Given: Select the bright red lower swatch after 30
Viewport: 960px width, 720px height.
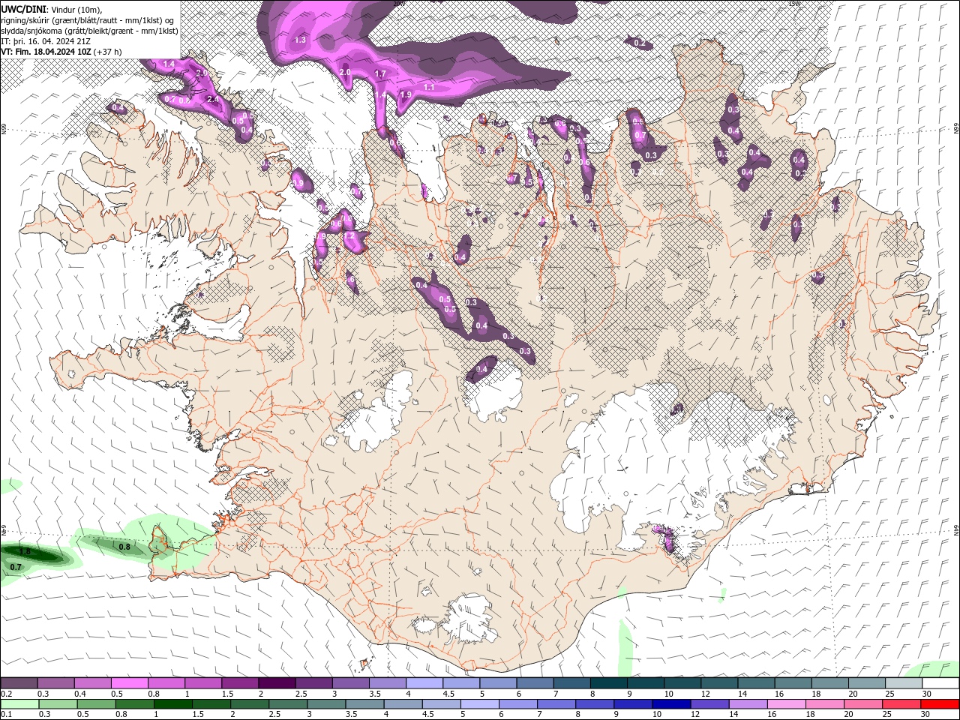Looking at the screenshot, I should pyautogui.click(x=940, y=704).
